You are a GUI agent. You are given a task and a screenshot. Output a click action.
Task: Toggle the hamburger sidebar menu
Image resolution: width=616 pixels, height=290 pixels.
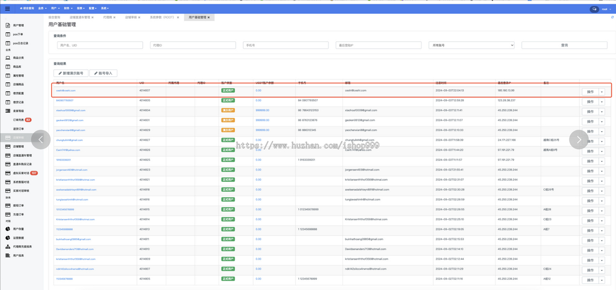pos(8,8)
